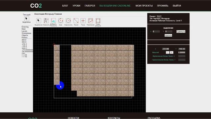Click the red origin circle marker on canvas
This screenshot has height=119, width=211.
point(54,45)
